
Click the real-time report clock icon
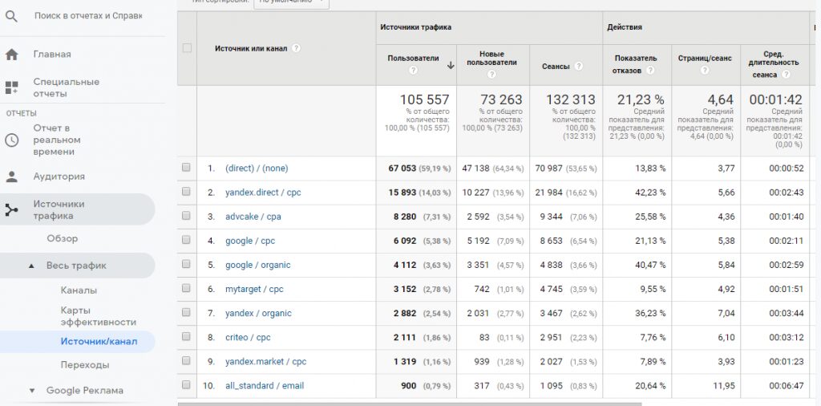click(x=11, y=140)
